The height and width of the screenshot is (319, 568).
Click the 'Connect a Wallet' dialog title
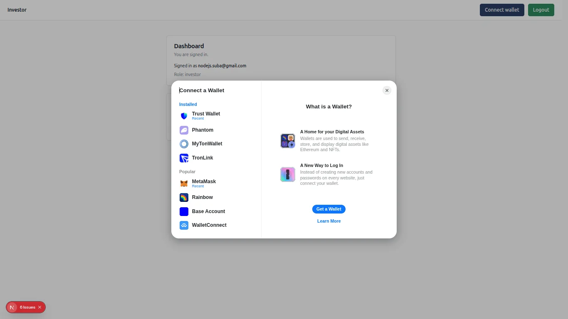(202, 91)
